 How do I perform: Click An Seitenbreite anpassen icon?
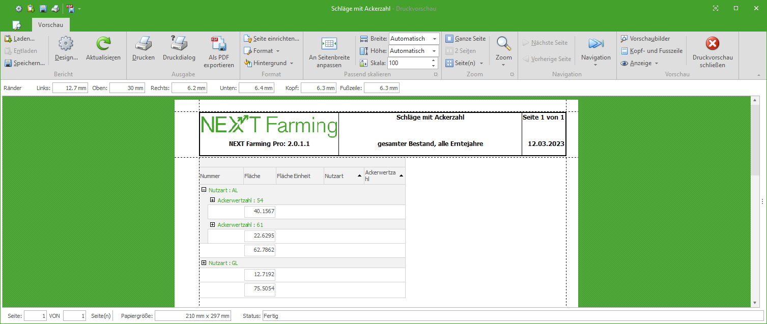point(329,44)
